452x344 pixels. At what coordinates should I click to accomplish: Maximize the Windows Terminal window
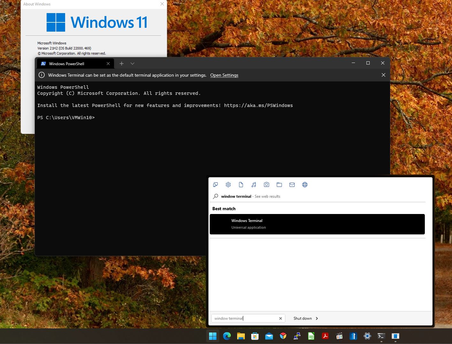click(368, 63)
